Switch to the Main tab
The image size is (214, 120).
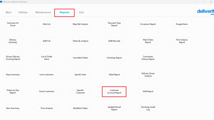pos(8,12)
